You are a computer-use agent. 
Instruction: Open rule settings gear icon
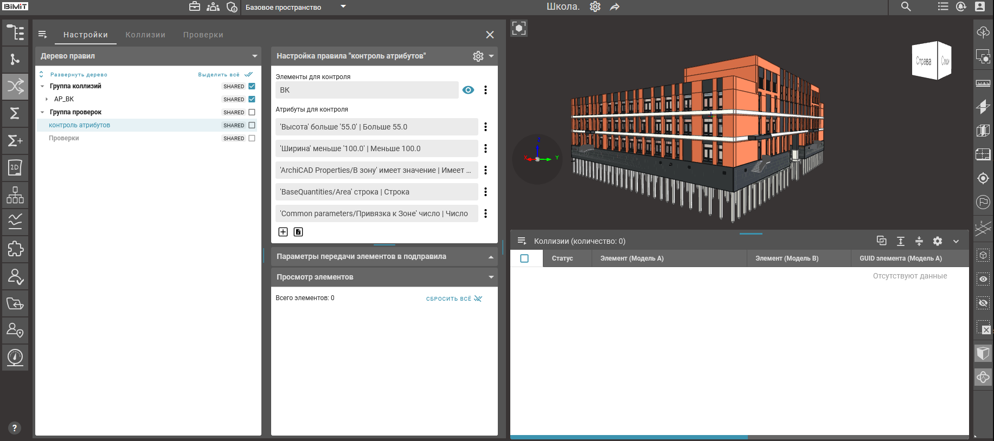pos(478,56)
